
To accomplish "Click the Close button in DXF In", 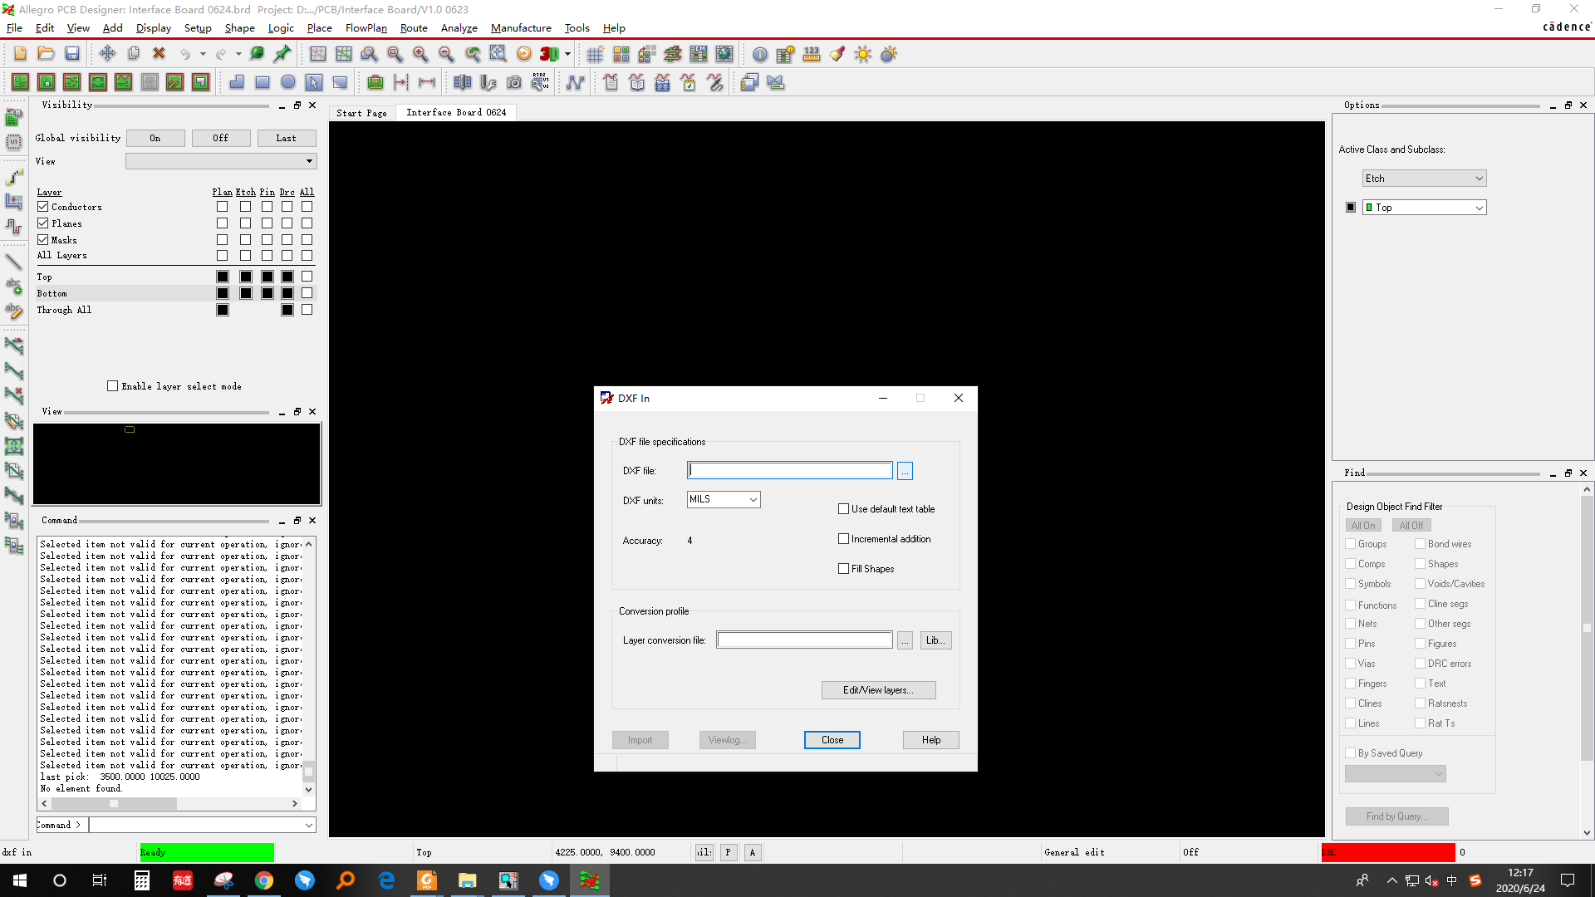I will pos(832,740).
